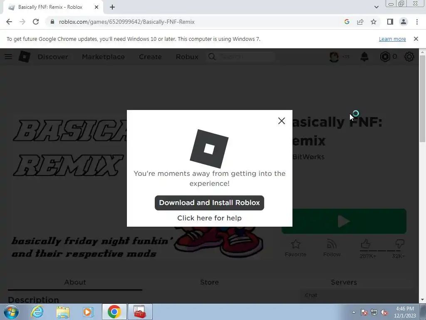Click the Robux balance icon
Image resolution: width=426 pixels, height=320 pixels.
click(x=385, y=57)
